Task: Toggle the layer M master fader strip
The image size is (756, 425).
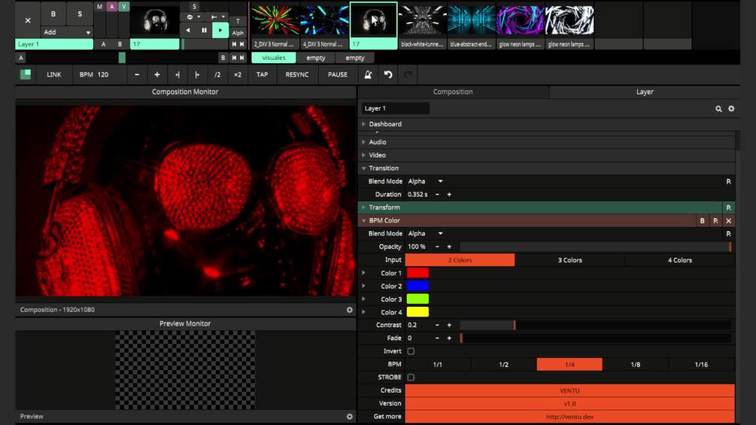Action: tap(99, 7)
